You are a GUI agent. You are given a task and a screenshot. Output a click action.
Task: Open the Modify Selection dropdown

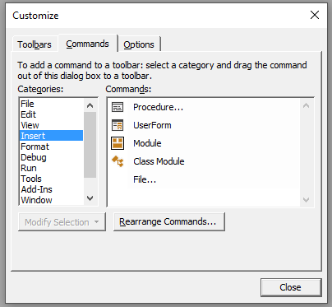pyautogui.click(x=62, y=222)
